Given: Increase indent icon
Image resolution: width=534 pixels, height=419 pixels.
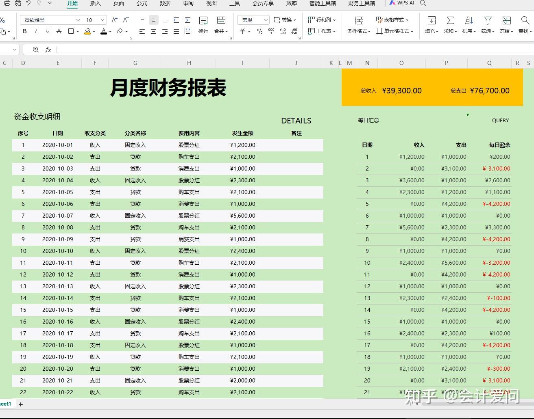Looking at the screenshot, I should [x=187, y=20].
